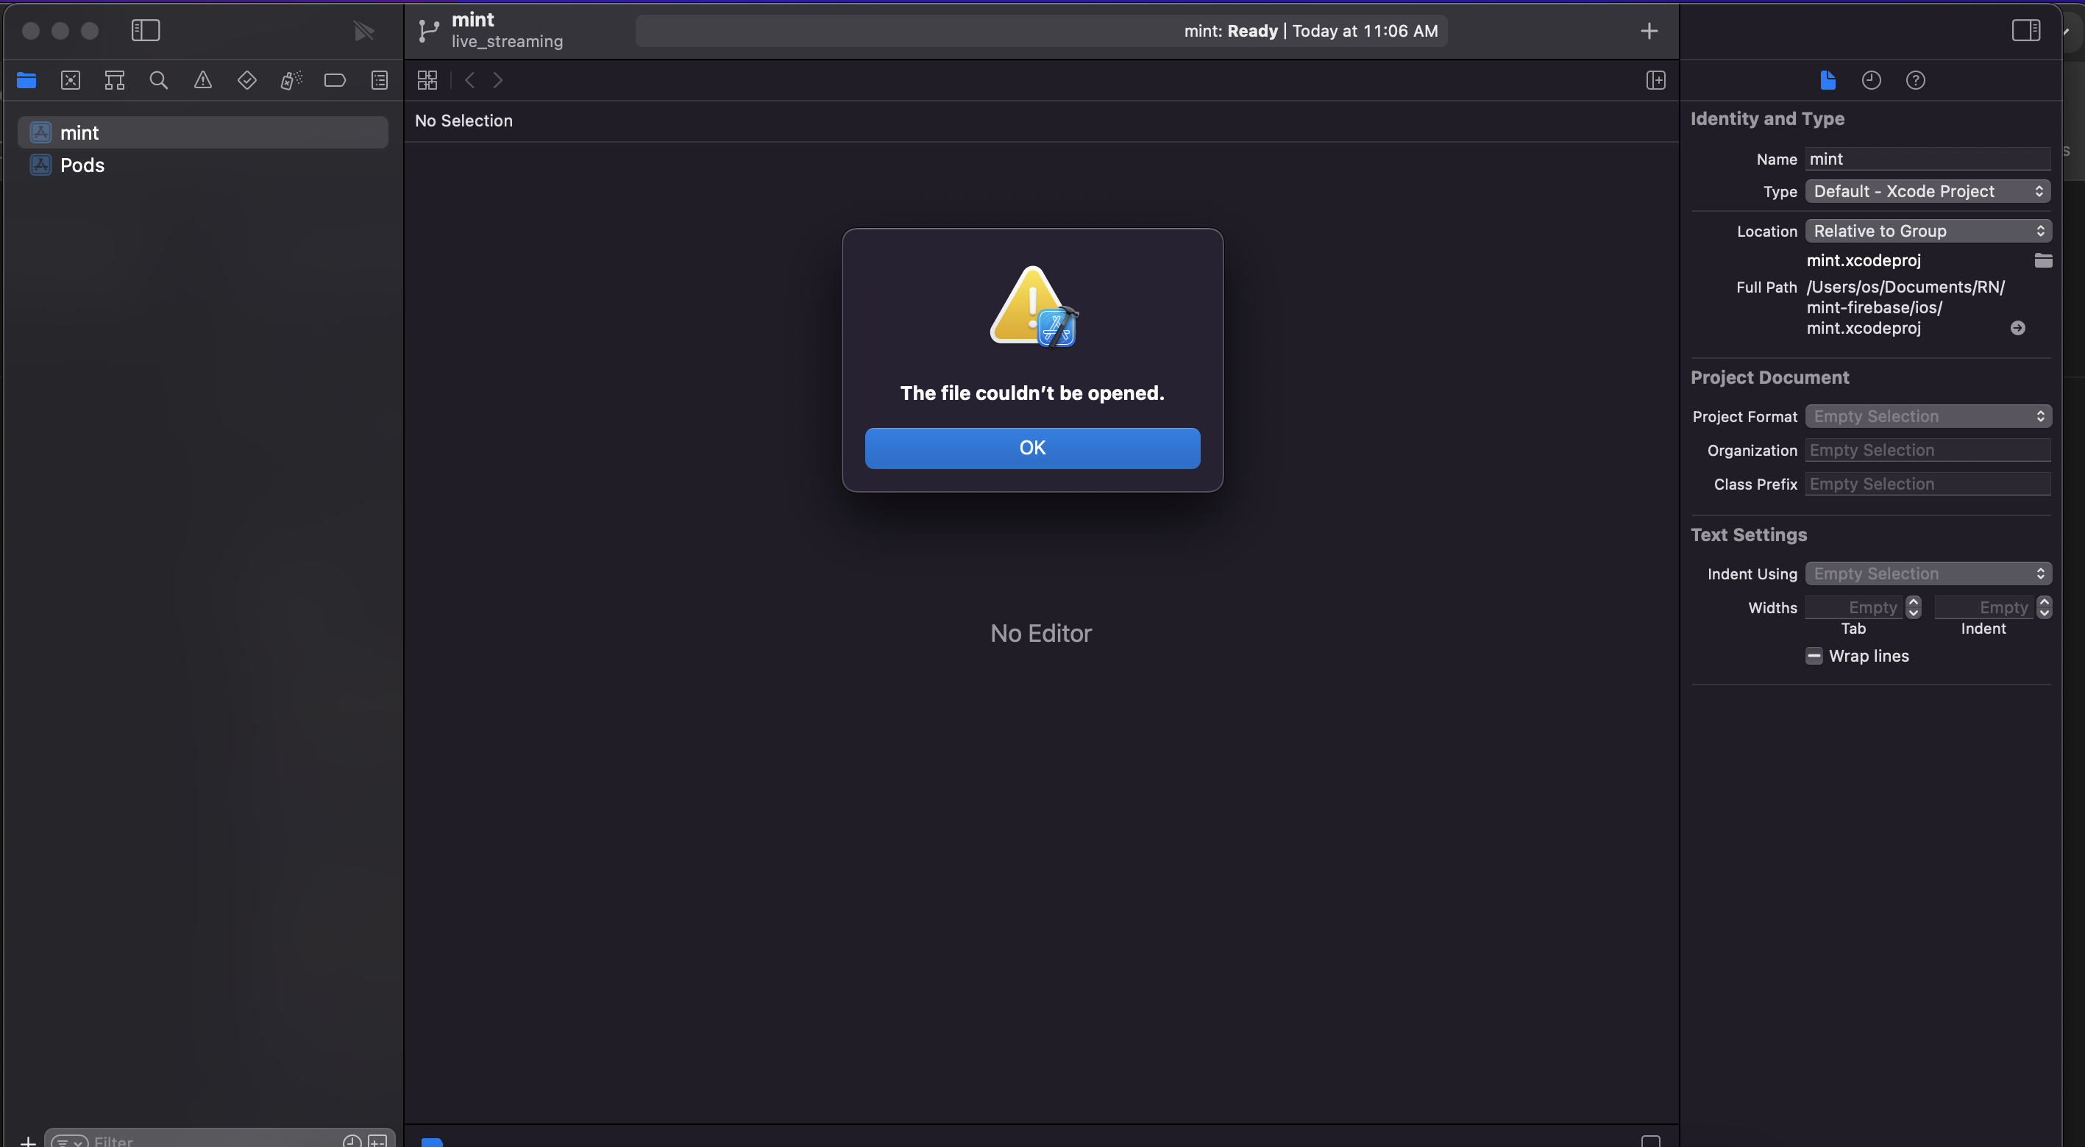Viewport: 2085px width, 1147px height.
Task: Go back in editor history
Action: click(469, 80)
